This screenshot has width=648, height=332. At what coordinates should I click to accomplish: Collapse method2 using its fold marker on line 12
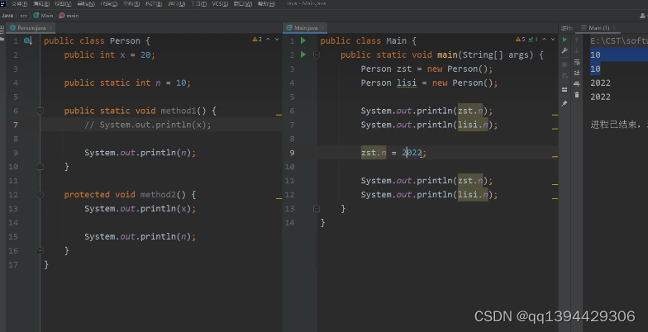[x=40, y=195]
